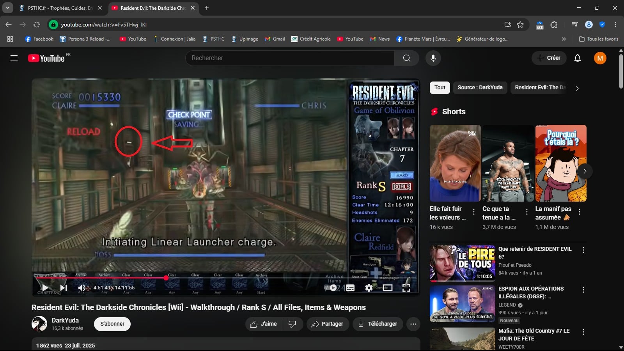Open options for 'ESPION AUX OPÉRATIONS ILLÉGALES'

coord(583,290)
